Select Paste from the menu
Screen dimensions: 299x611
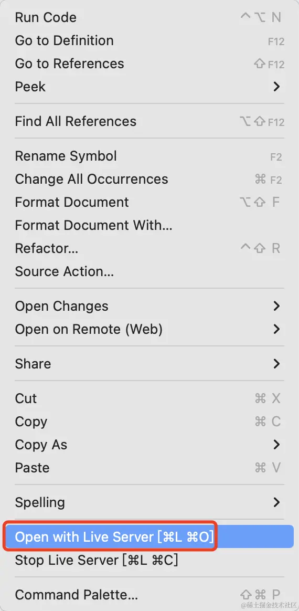149,468
